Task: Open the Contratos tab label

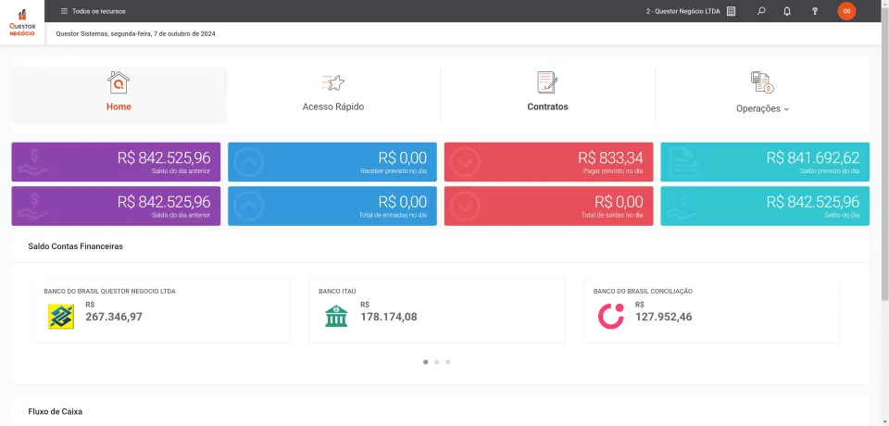Action: (x=547, y=106)
